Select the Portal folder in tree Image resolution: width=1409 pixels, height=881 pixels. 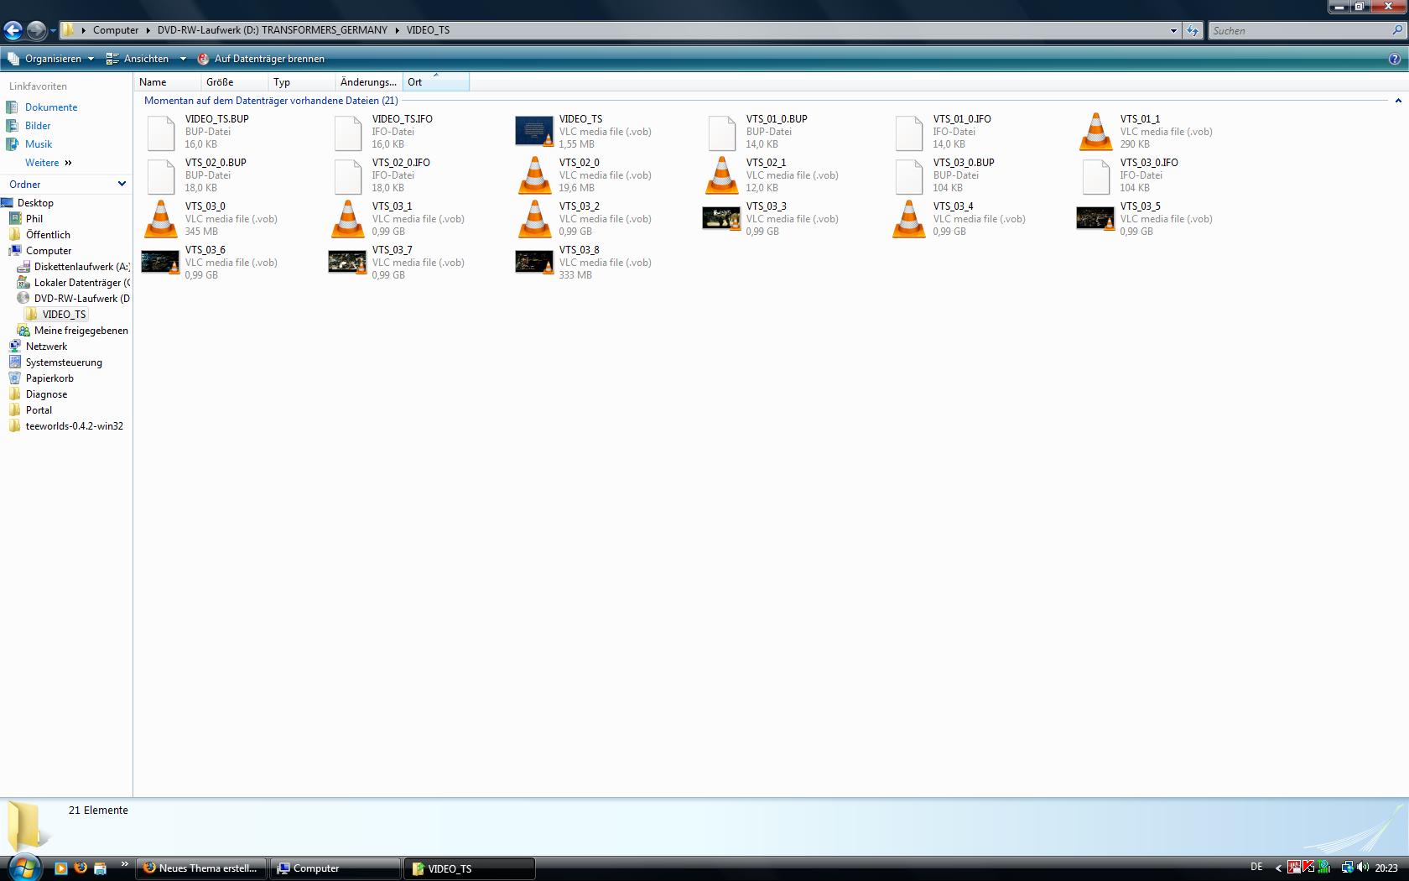pos(39,410)
